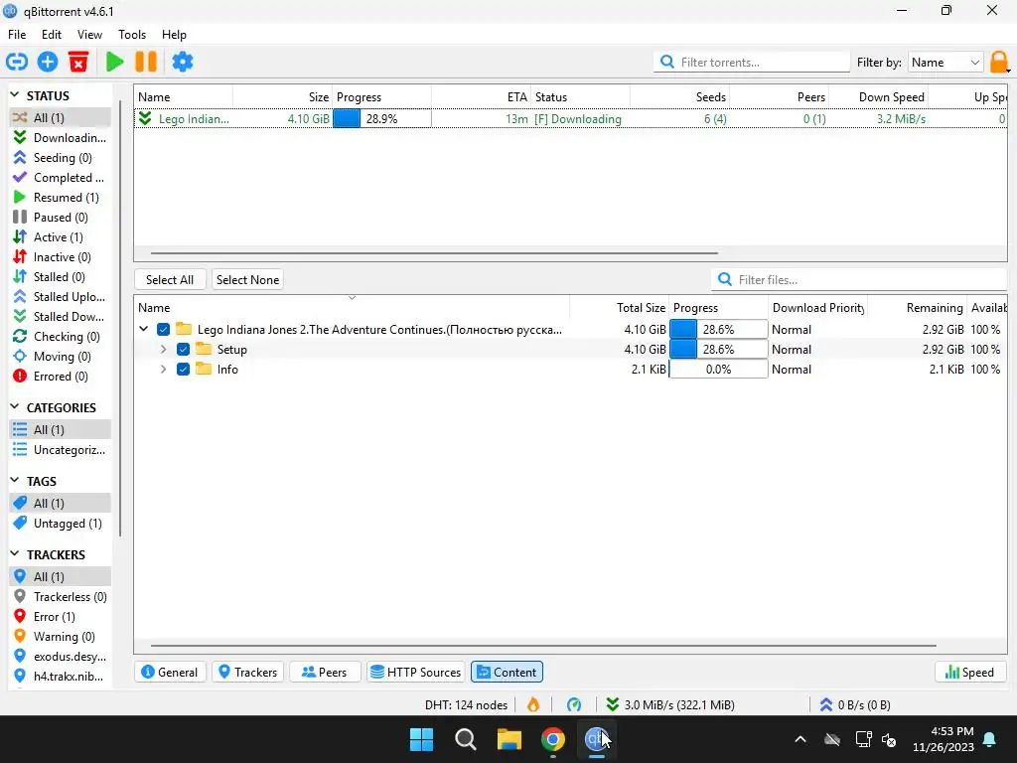Click global upload speed status
Viewport: 1017px width, 763px height.
(x=855, y=704)
